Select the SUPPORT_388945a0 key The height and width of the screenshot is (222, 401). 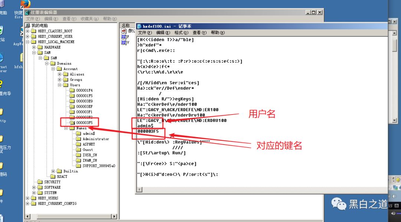(x=99, y=166)
